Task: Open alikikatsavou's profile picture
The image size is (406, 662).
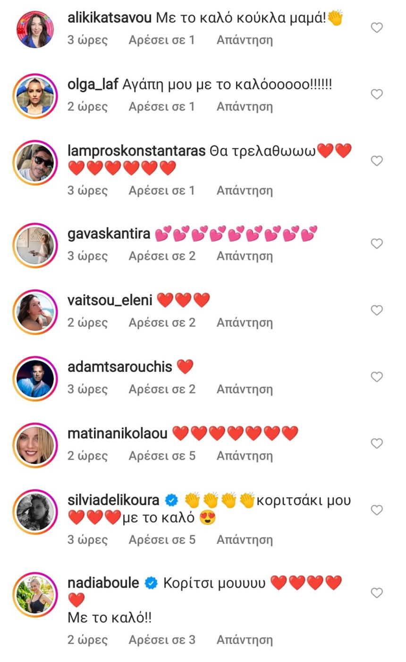Action: click(x=35, y=29)
